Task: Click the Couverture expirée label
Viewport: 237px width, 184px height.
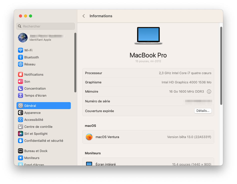Action: [x=99, y=111]
